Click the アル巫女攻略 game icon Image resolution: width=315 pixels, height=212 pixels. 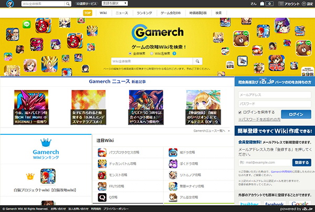tap(173, 197)
